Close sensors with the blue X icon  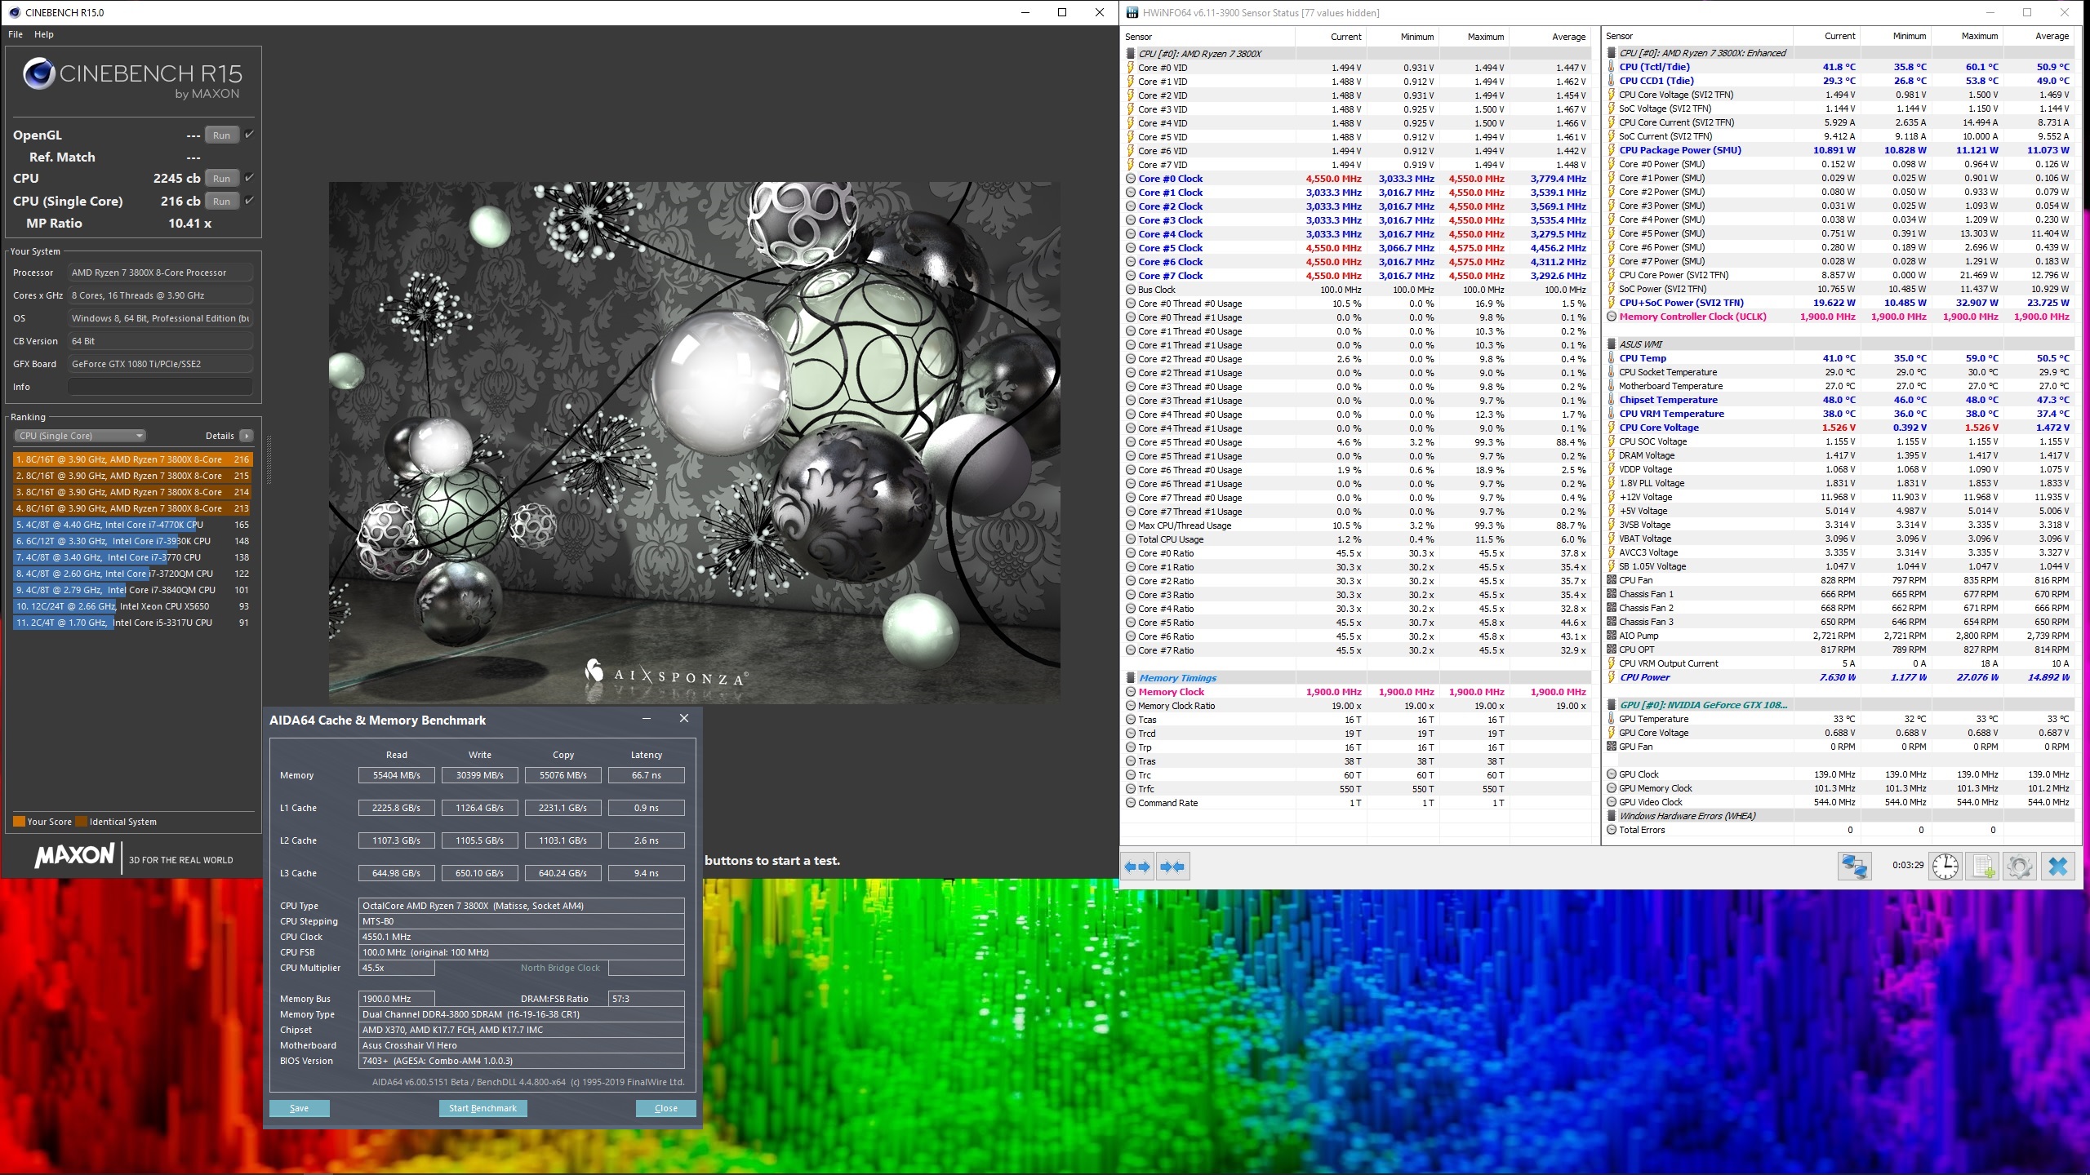(x=2057, y=866)
